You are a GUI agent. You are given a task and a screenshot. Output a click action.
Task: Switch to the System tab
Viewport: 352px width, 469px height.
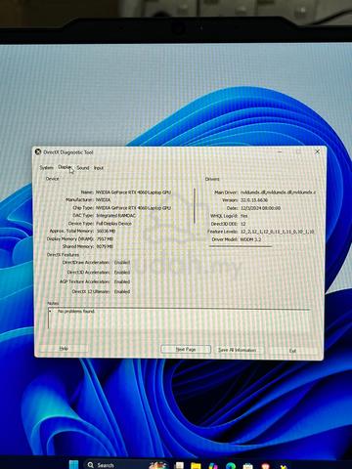tap(46, 167)
